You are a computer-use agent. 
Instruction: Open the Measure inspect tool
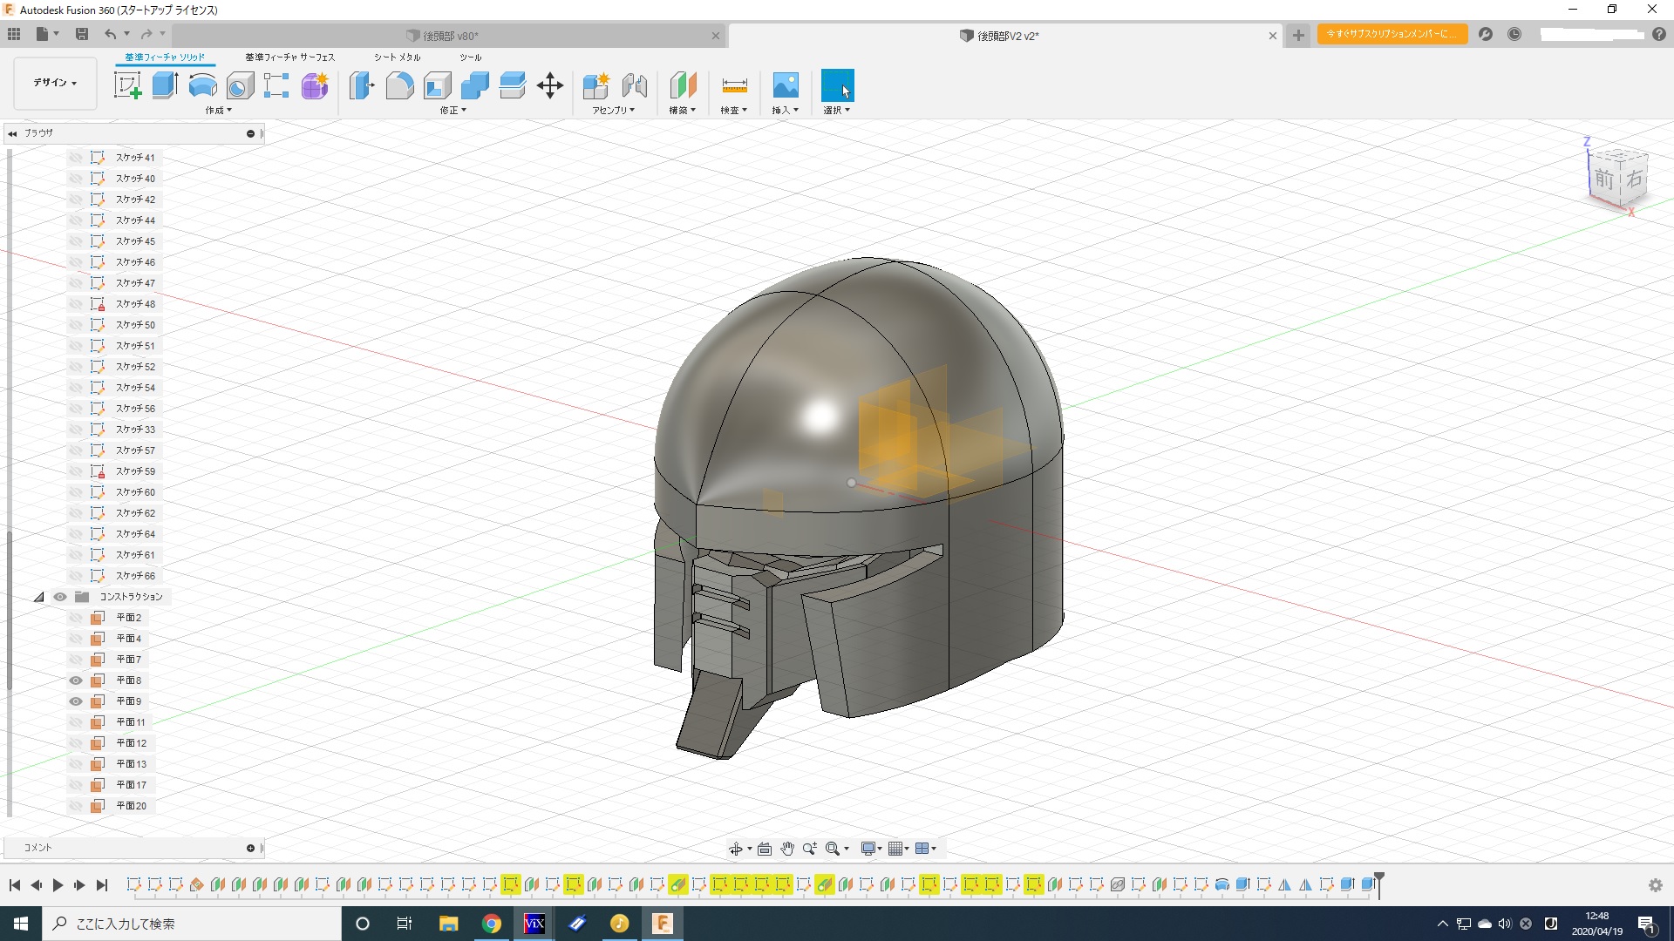click(x=734, y=85)
